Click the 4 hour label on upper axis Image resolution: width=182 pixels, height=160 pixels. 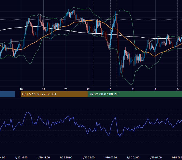coord(155,89)
